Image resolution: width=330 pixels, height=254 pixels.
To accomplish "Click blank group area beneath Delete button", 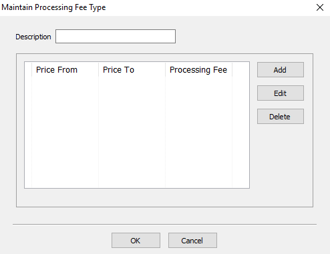I will (281, 165).
